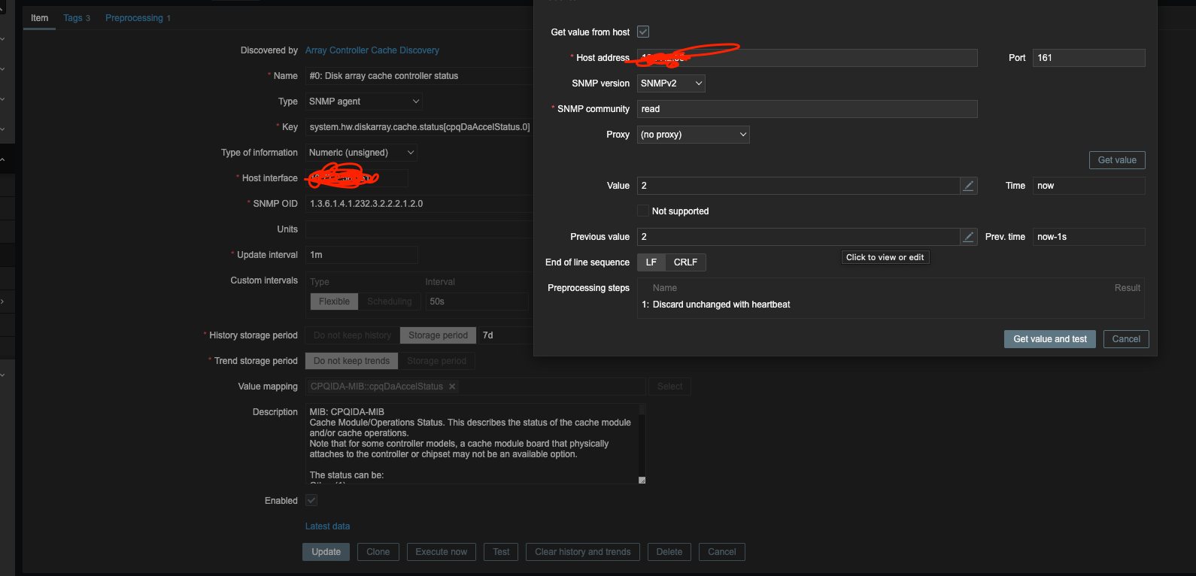Toggle the Get value from host checkbox
This screenshot has width=1196, height=576.
pos(643,32)
